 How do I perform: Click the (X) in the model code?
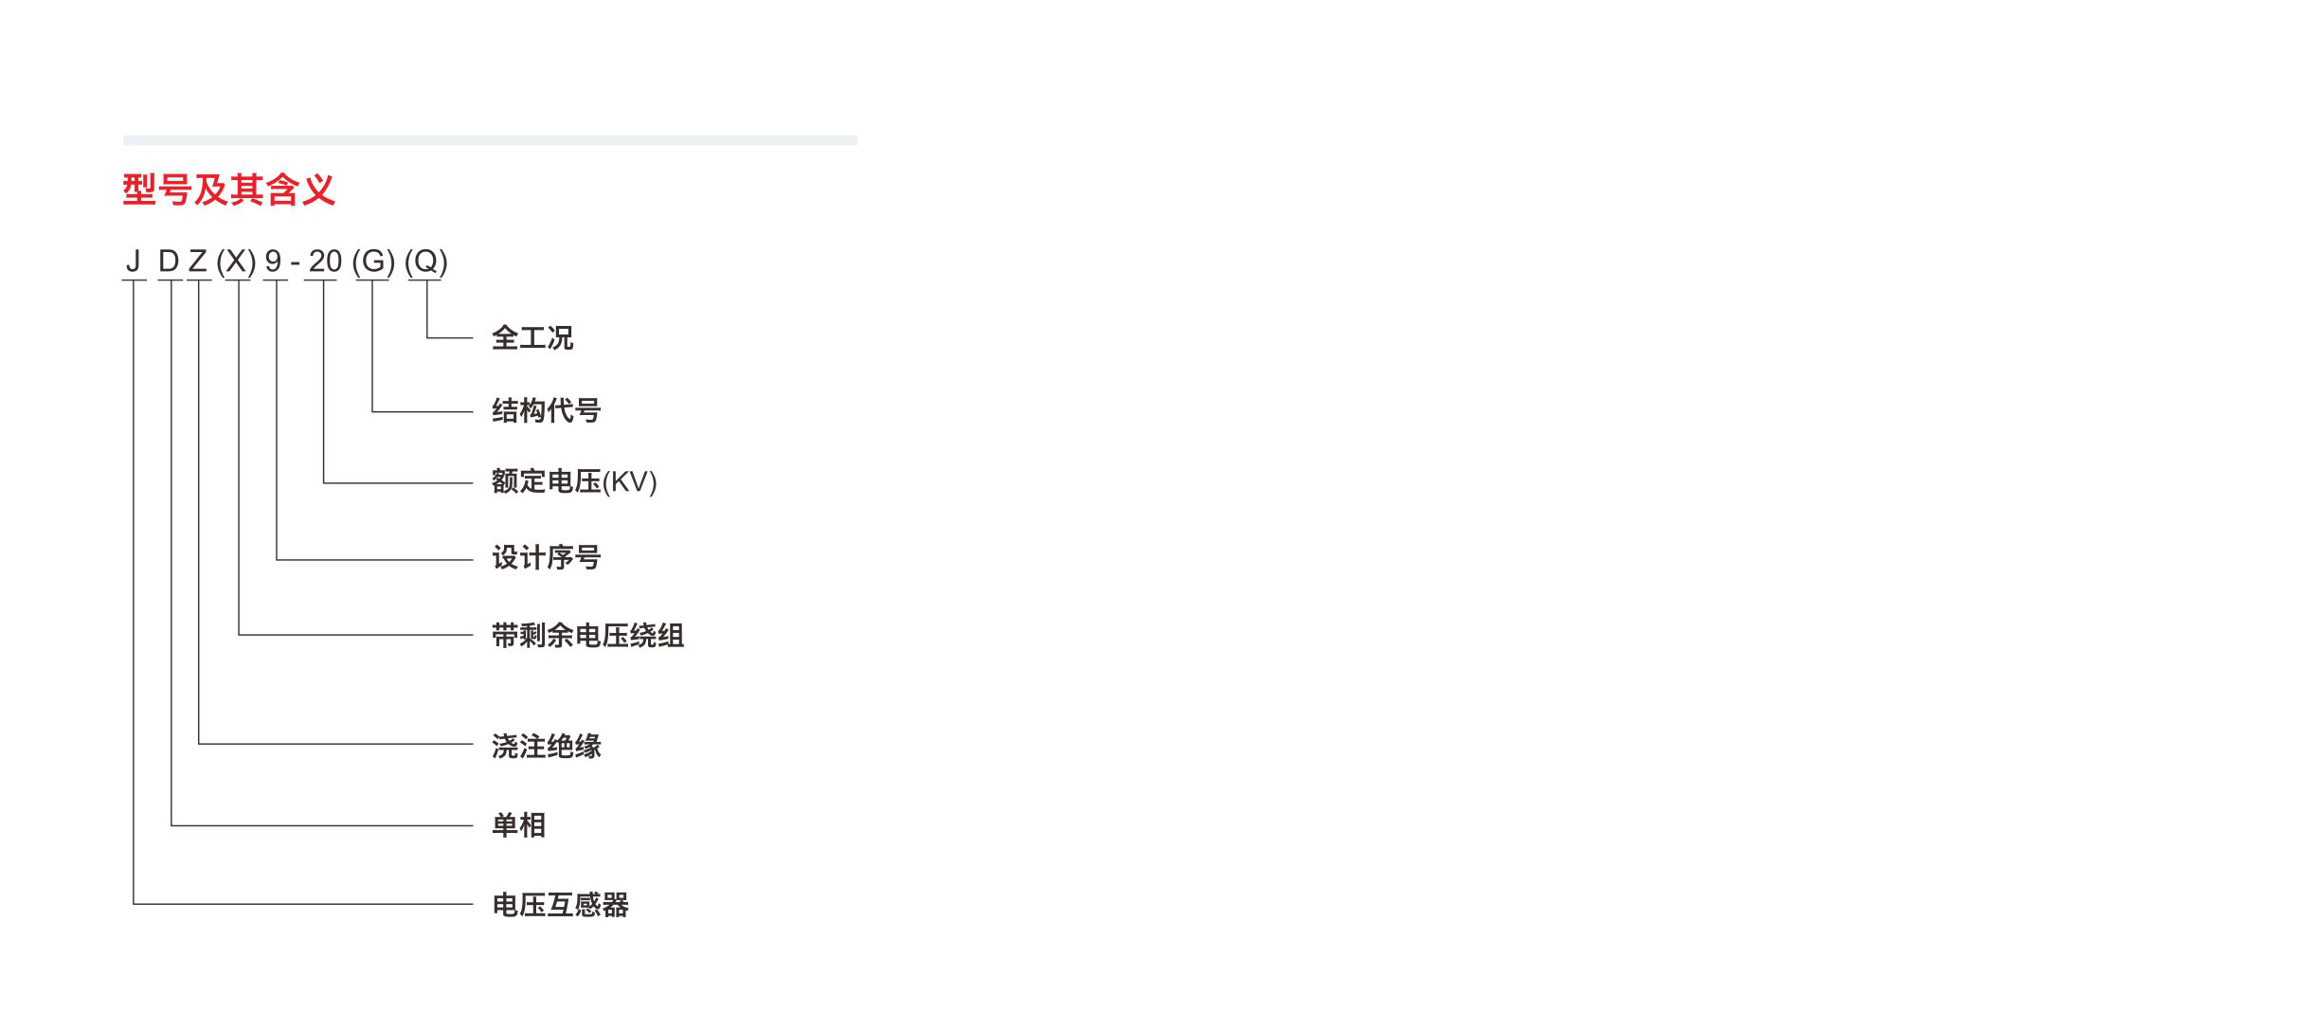click(x=236, y=262)
